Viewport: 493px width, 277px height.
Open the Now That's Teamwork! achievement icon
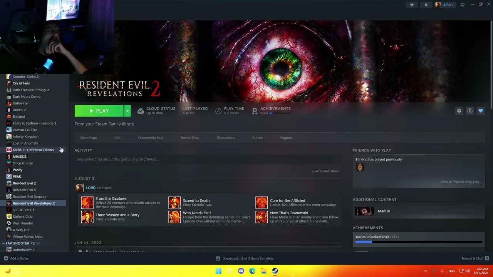(x=262, y=217)
